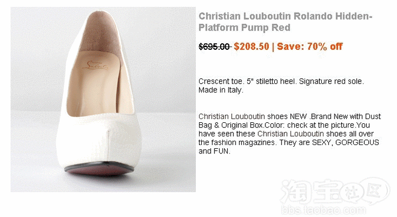Click the crossed-out $695.00 original price
397x217 pixels.
tap(215, 47)
